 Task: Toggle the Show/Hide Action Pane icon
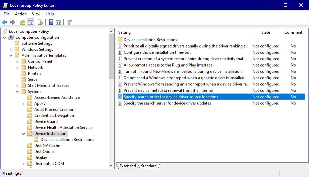coord(59,22)
